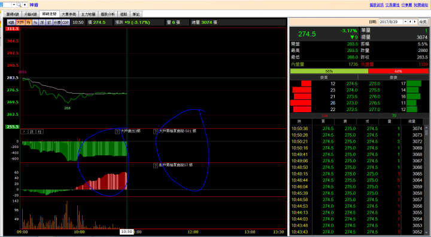Click the green 56% inner volume bar
The image size is (431, 237).
[329, 71]
